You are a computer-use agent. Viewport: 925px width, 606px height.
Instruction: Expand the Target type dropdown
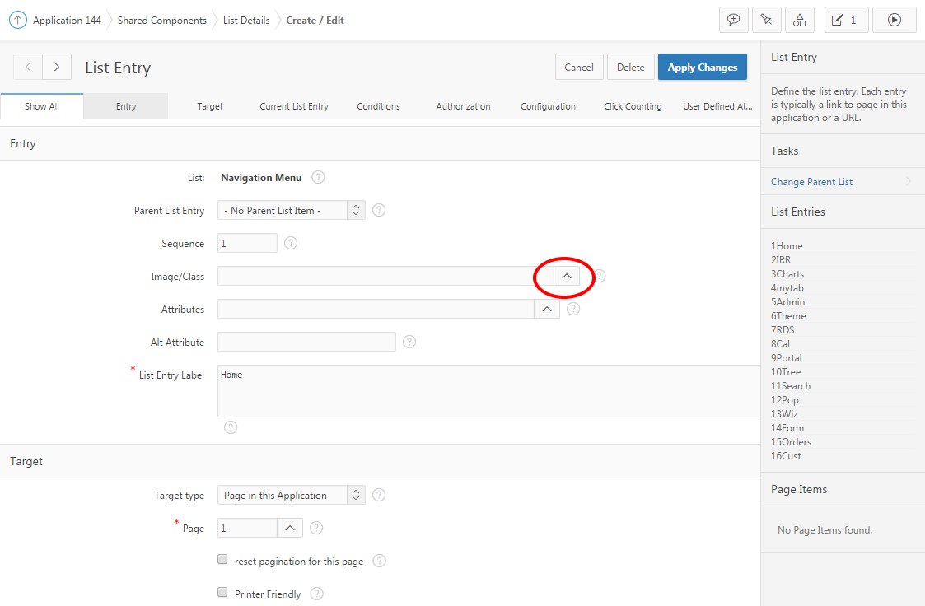pos(291,495)
